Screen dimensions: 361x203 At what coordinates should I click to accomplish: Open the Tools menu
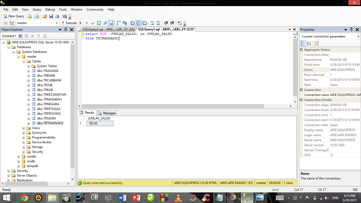[x=63, y=10]
